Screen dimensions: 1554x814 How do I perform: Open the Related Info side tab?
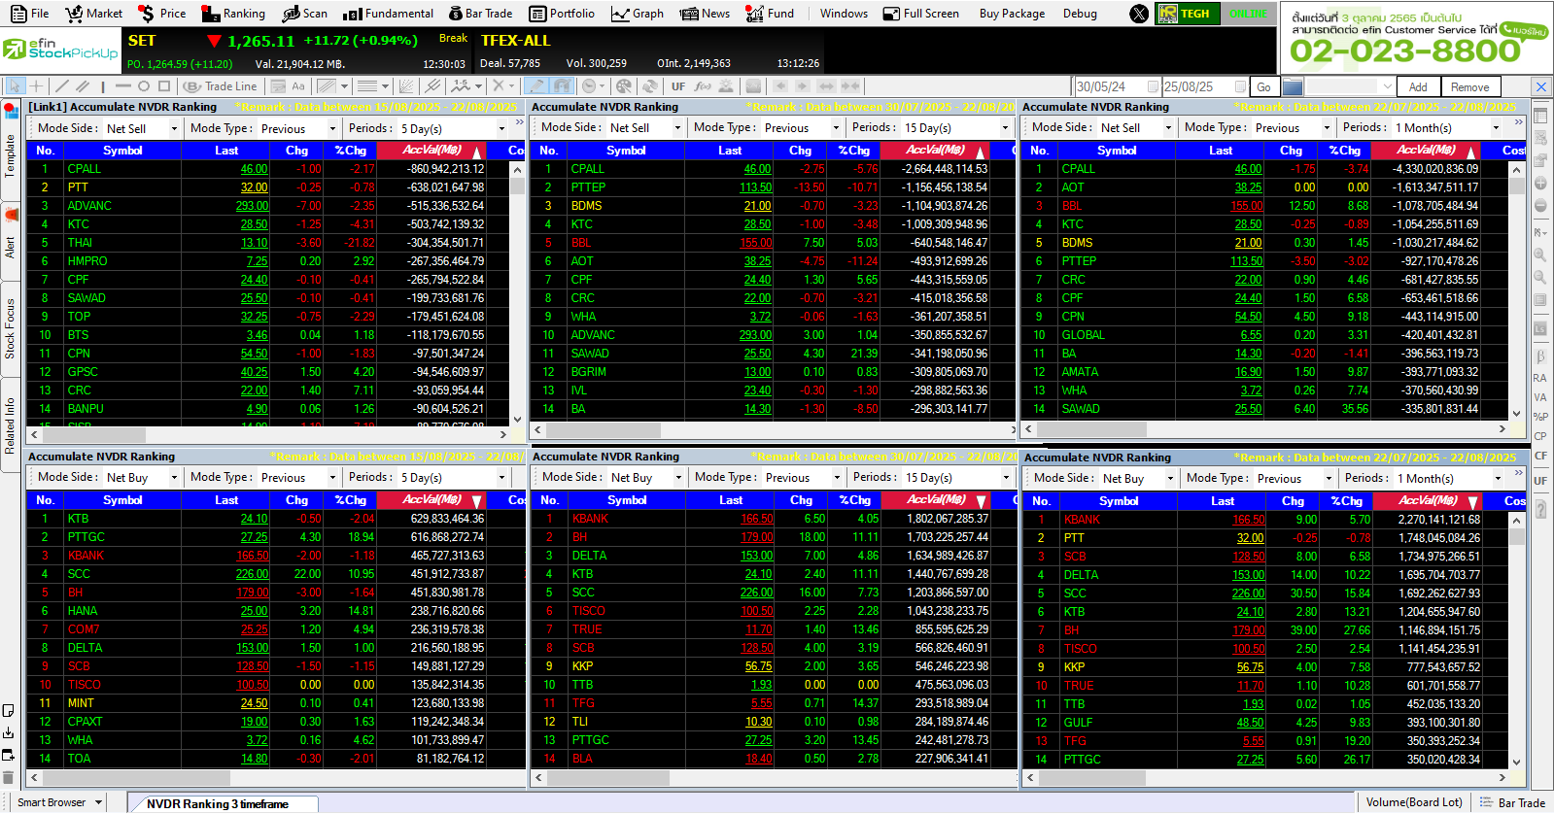click(x=11, y=425)
